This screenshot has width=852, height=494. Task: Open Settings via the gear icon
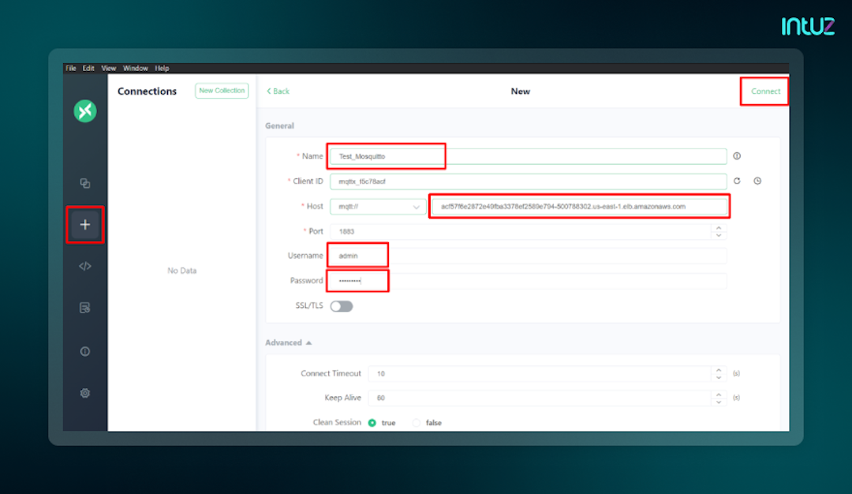coord(84,392)
